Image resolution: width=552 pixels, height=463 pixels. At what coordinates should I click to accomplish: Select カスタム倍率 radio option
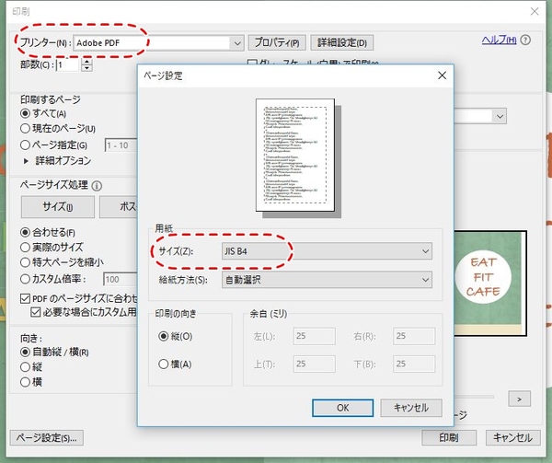[25, 279]
